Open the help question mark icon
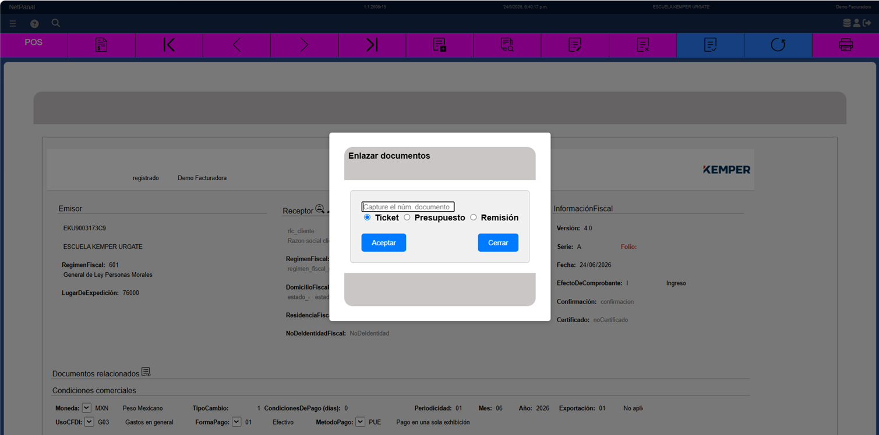This screenshot has height=435, width=879. [x=34, y=24]
